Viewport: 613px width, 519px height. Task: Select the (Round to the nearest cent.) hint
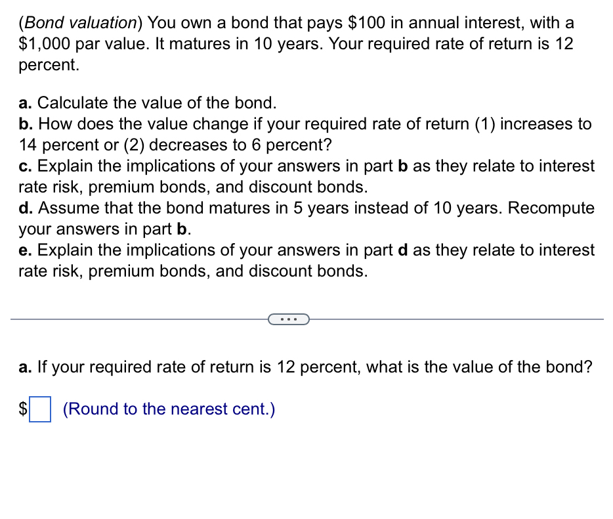coord(167,409)
